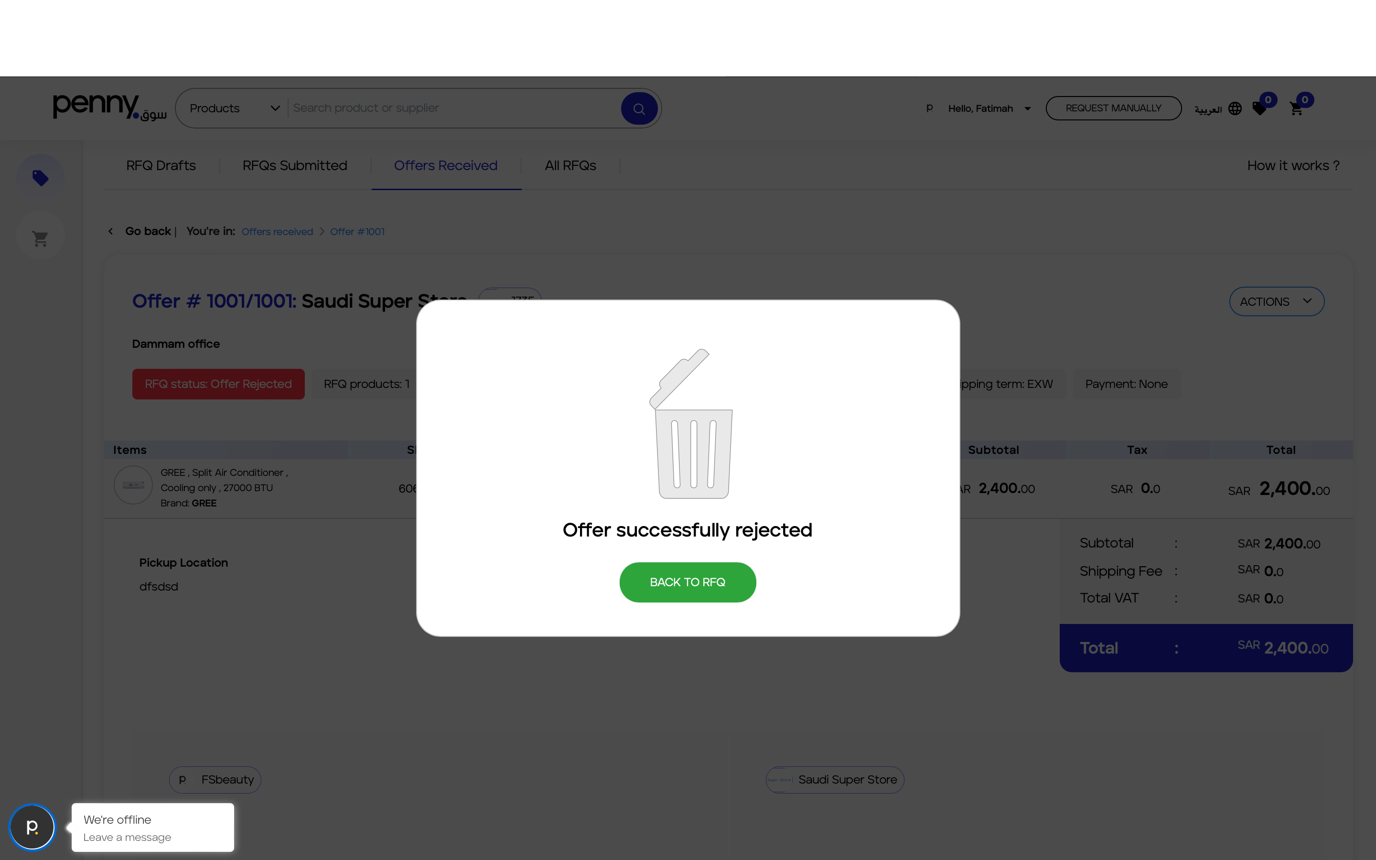Viewport: 1376px width, 860px height.
Task: Switch to the RFQ Drafts tab
Action: 161,165
